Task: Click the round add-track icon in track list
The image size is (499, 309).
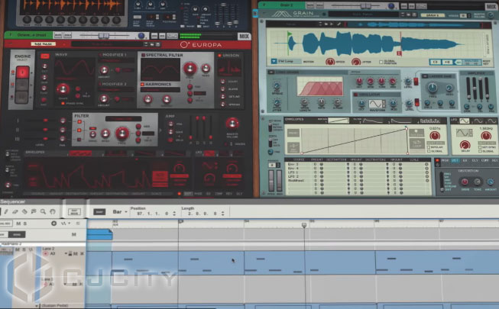Action: click(53, 224)
